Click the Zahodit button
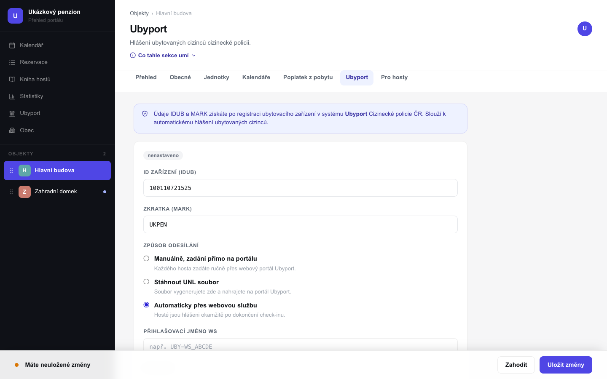 [516, 365]
